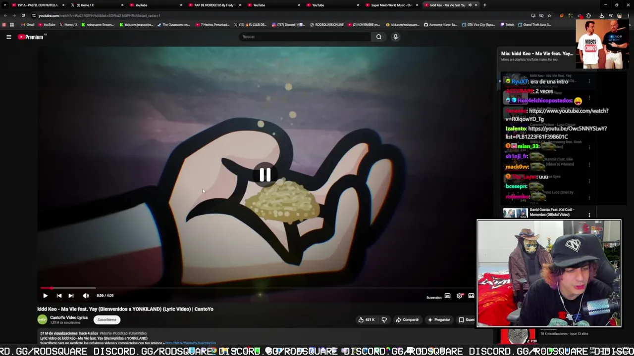Open the browser extensions puzzle icon
634x356 pixels.
click(x=588, y=15)
